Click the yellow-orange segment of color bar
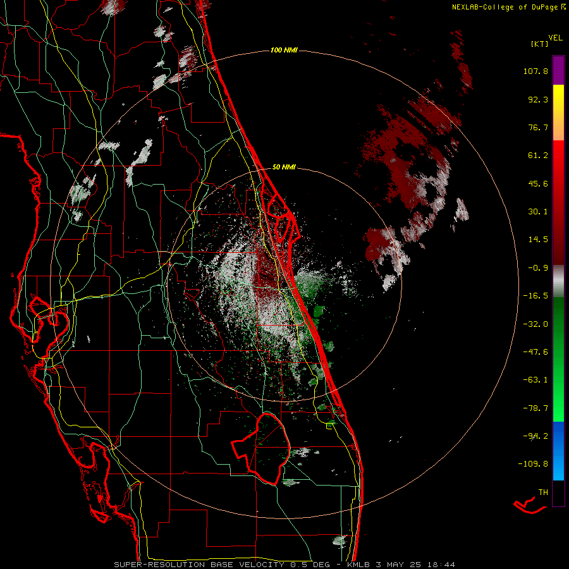569x569 pixels. 558,113
